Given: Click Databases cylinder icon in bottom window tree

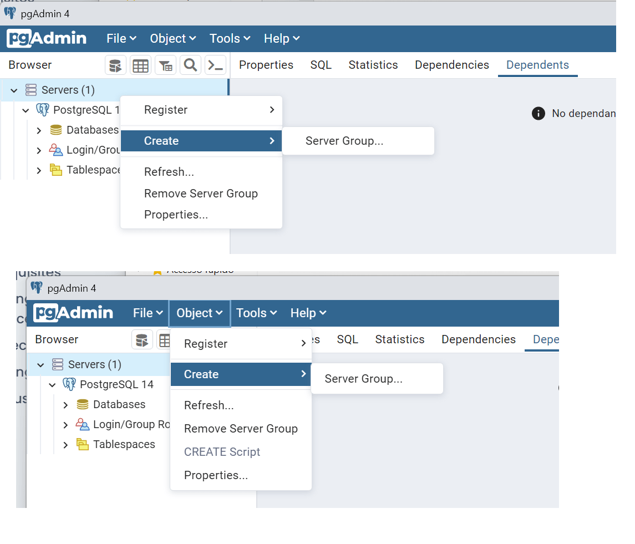Looking at the screenshot, I should 83,404.
